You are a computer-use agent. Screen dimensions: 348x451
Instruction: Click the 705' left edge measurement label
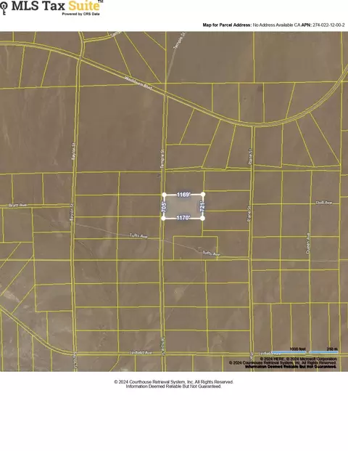point(164,207)
